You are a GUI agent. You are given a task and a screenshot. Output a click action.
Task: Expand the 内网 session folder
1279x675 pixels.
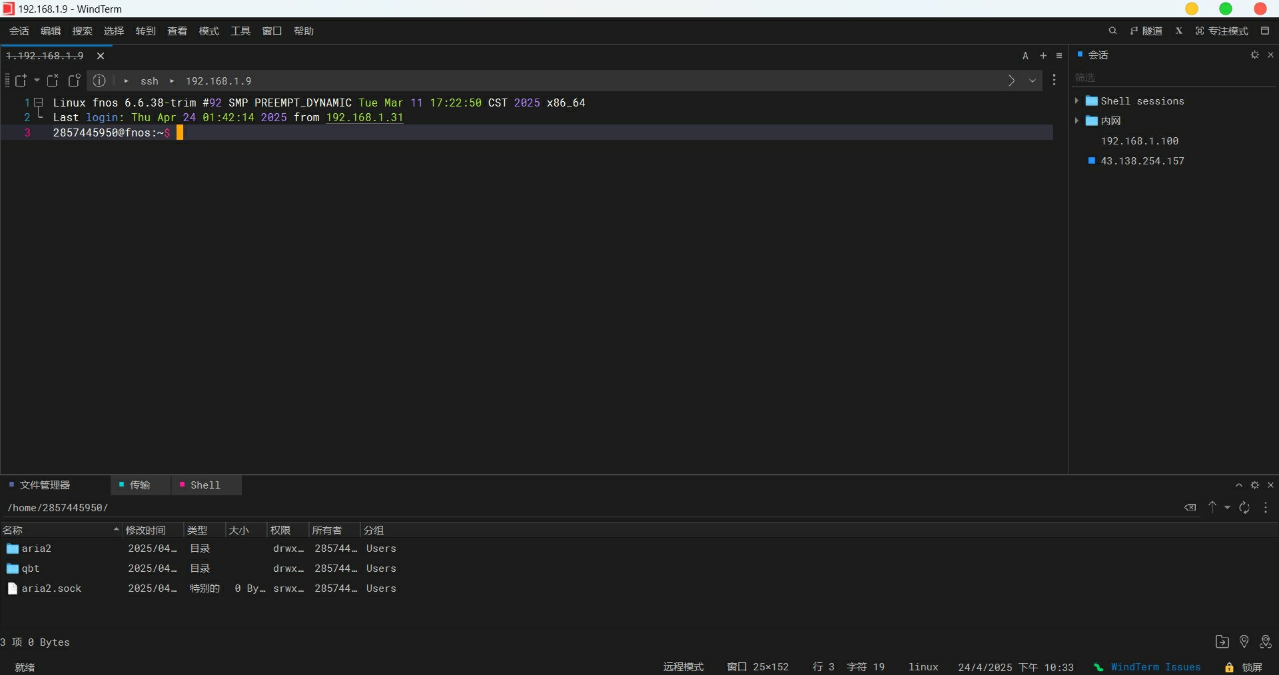point(1076,121)
